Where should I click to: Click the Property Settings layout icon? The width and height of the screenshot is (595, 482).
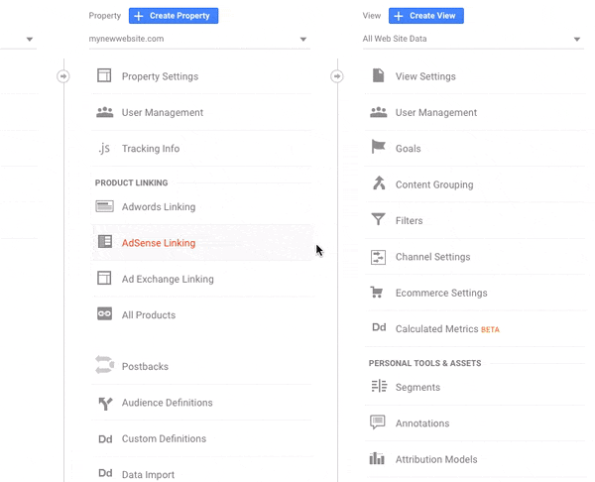coord(104,75)
